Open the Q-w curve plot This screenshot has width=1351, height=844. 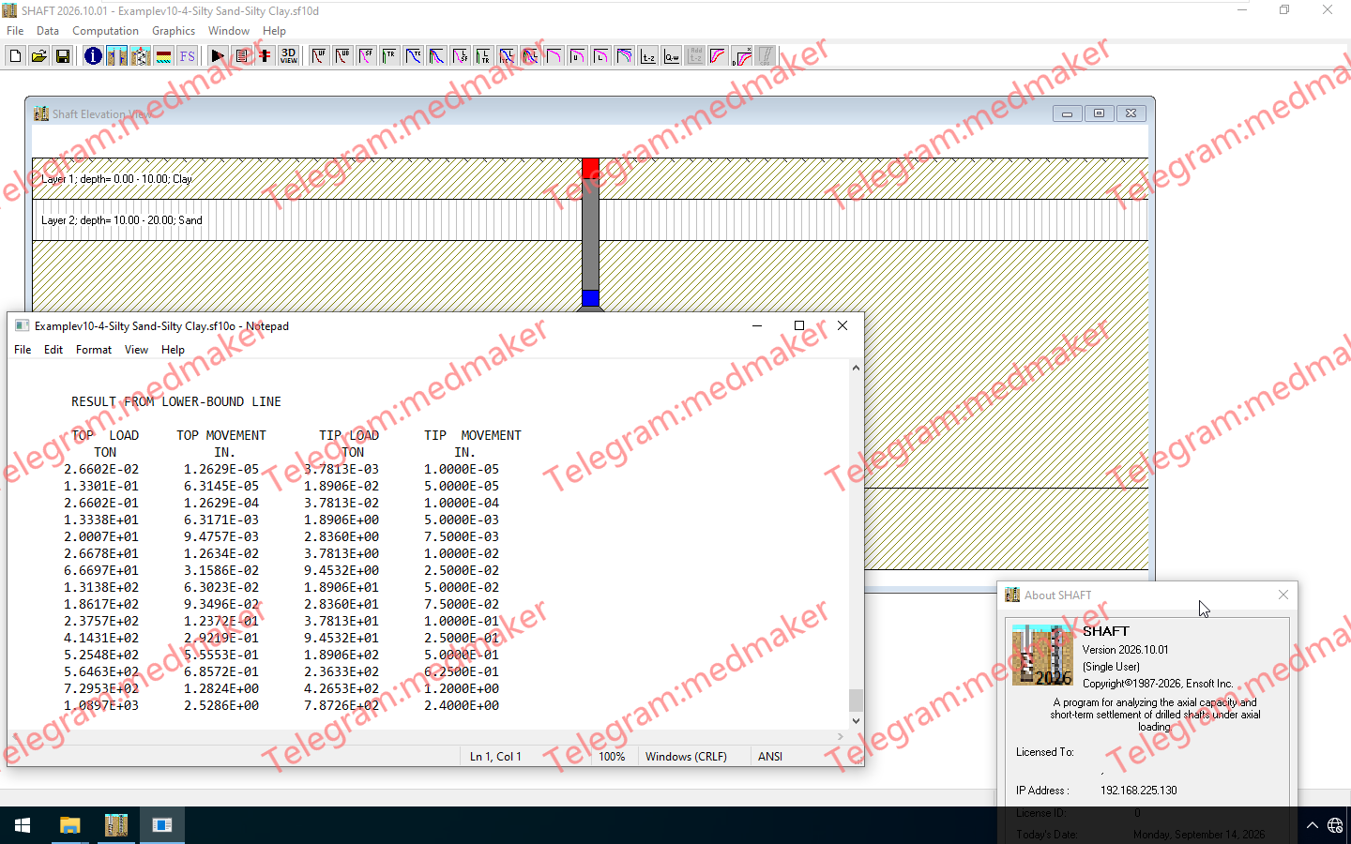pyautogui.click(x=672, y=56)
